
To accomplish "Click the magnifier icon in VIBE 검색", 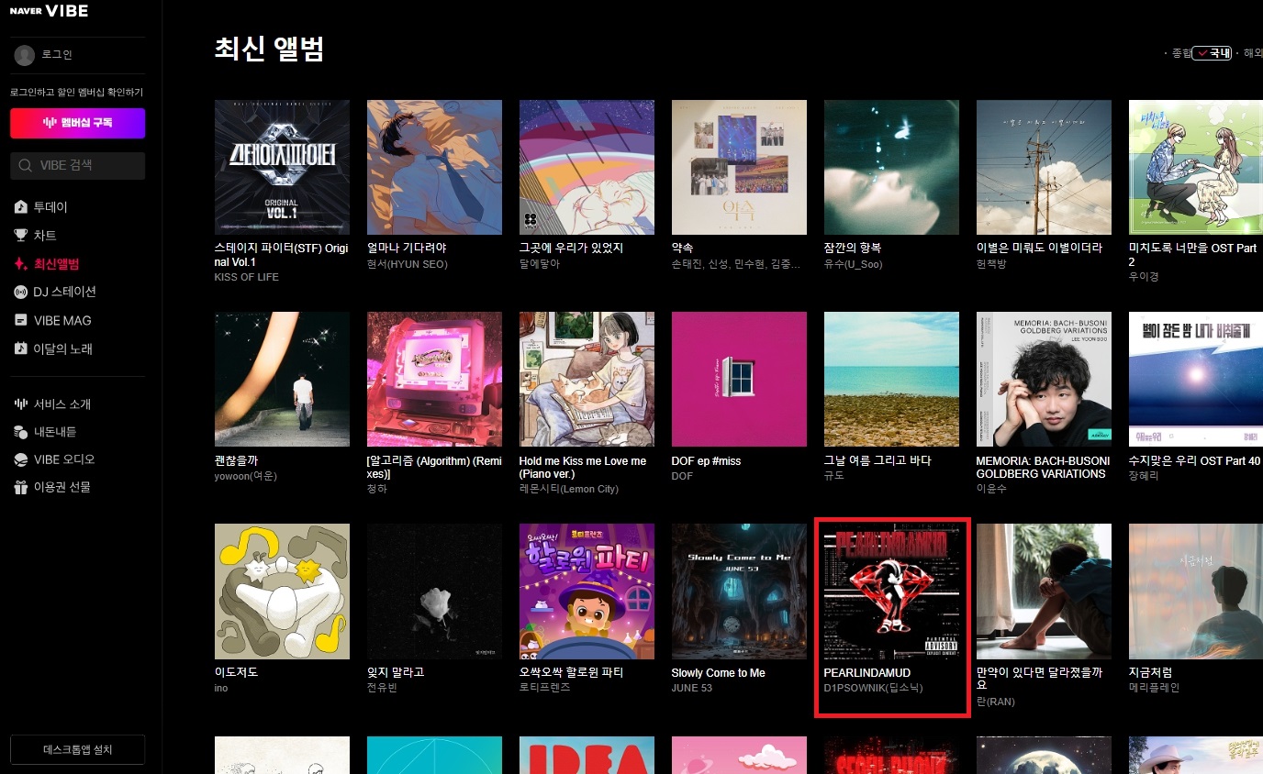I will 25,166.
